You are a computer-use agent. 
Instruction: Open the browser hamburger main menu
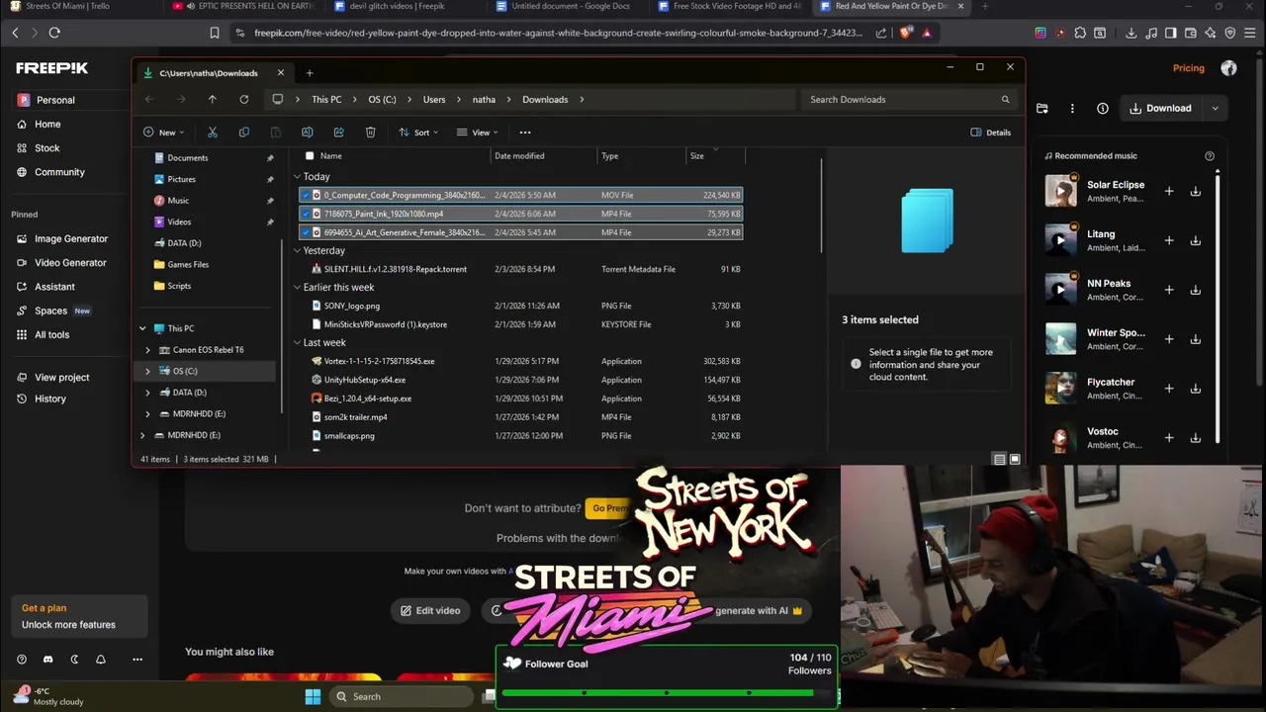click(x=1249, y=33)
